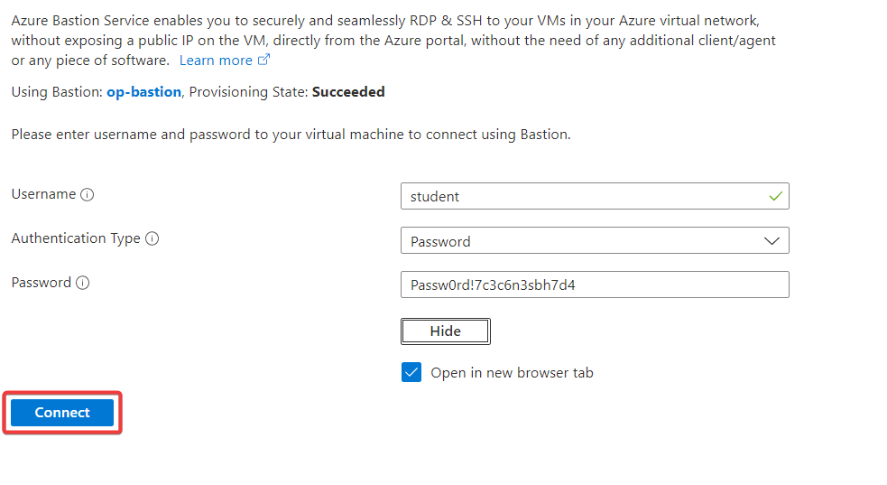The image size is (887, 485).
Task: Focus the Username field containing student
Action: pos(577,196)
